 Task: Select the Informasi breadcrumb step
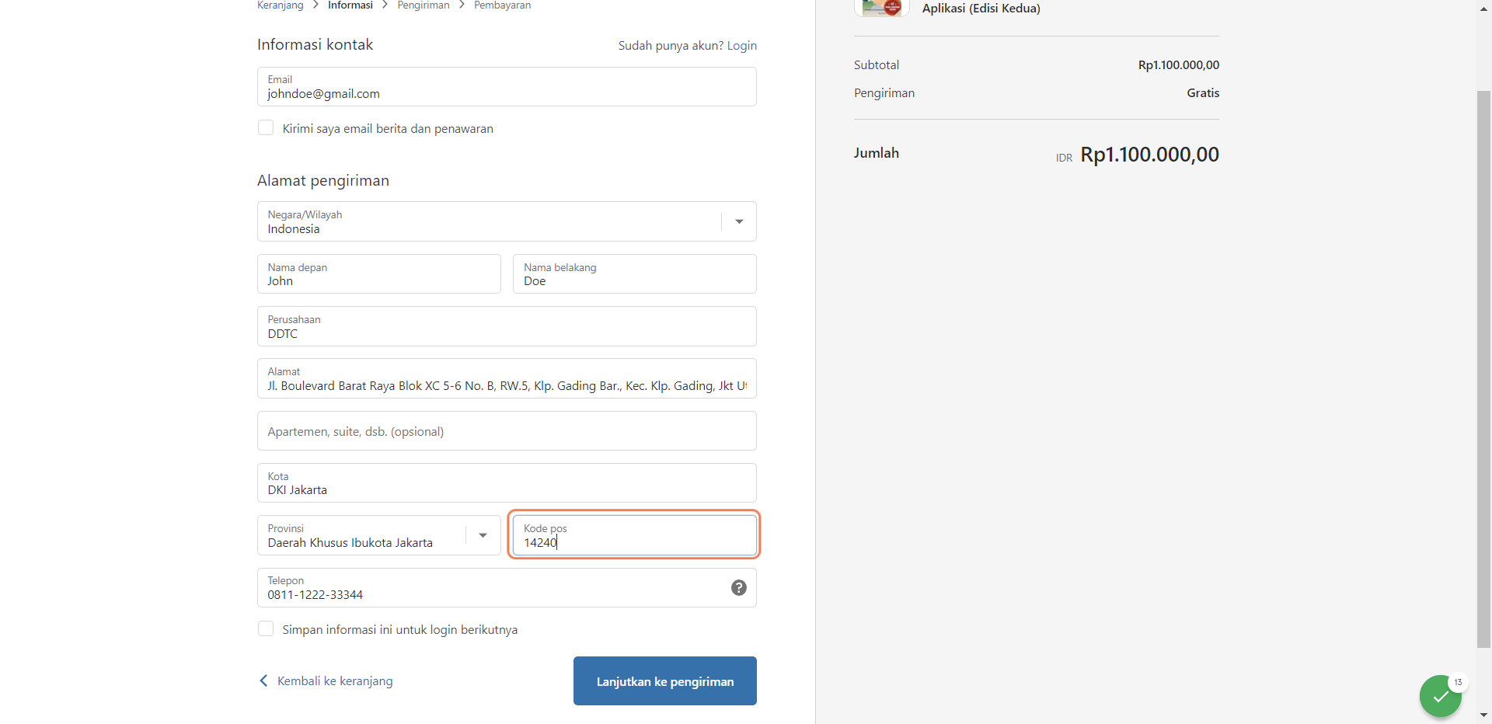point(350,5)
